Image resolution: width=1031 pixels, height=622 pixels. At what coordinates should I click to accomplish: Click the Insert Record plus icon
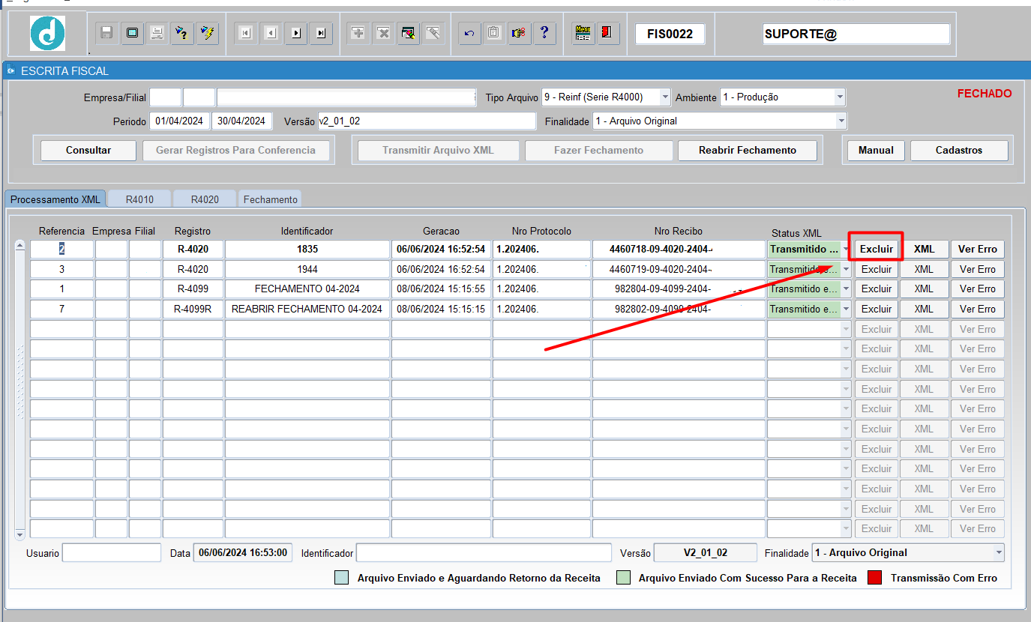tap(358, 33)
